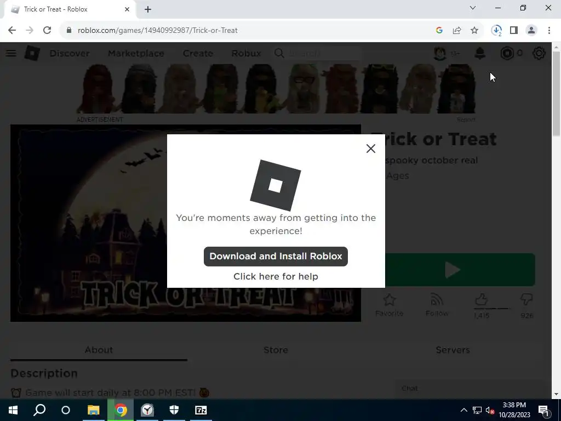Open the Roblox avatar profile
This screenshot has height=421, width=561.
440,53
